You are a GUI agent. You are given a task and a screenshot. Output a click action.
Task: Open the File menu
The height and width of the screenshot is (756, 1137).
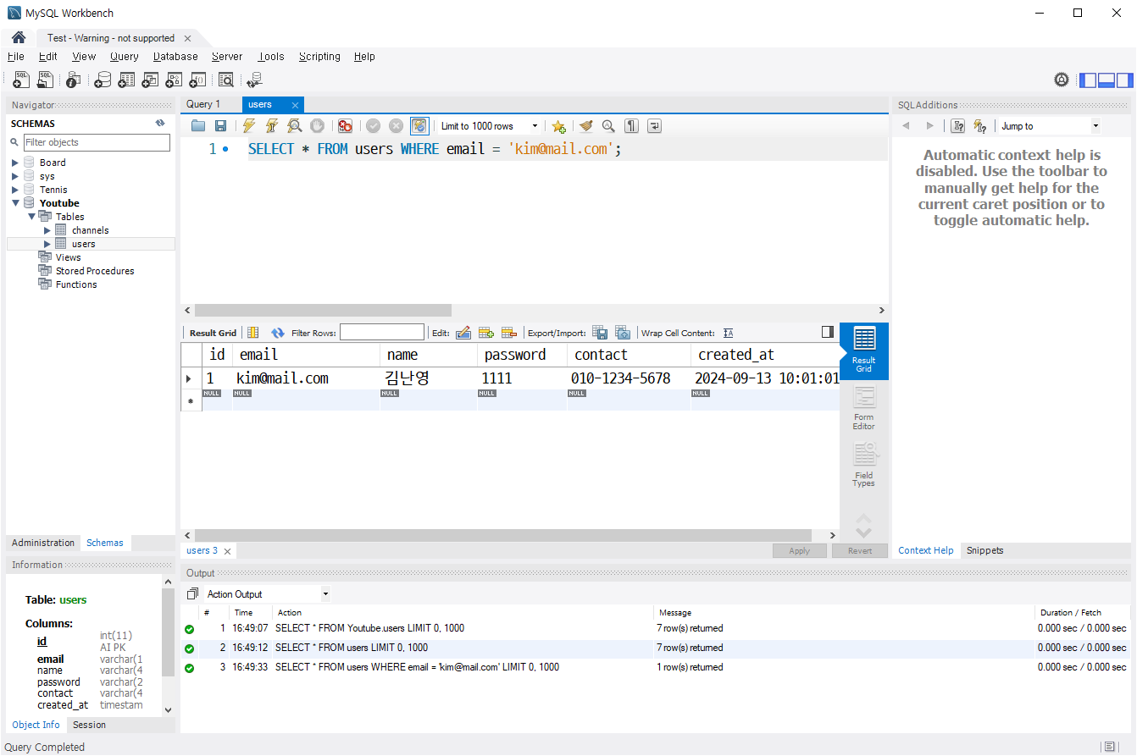point(15,57)
